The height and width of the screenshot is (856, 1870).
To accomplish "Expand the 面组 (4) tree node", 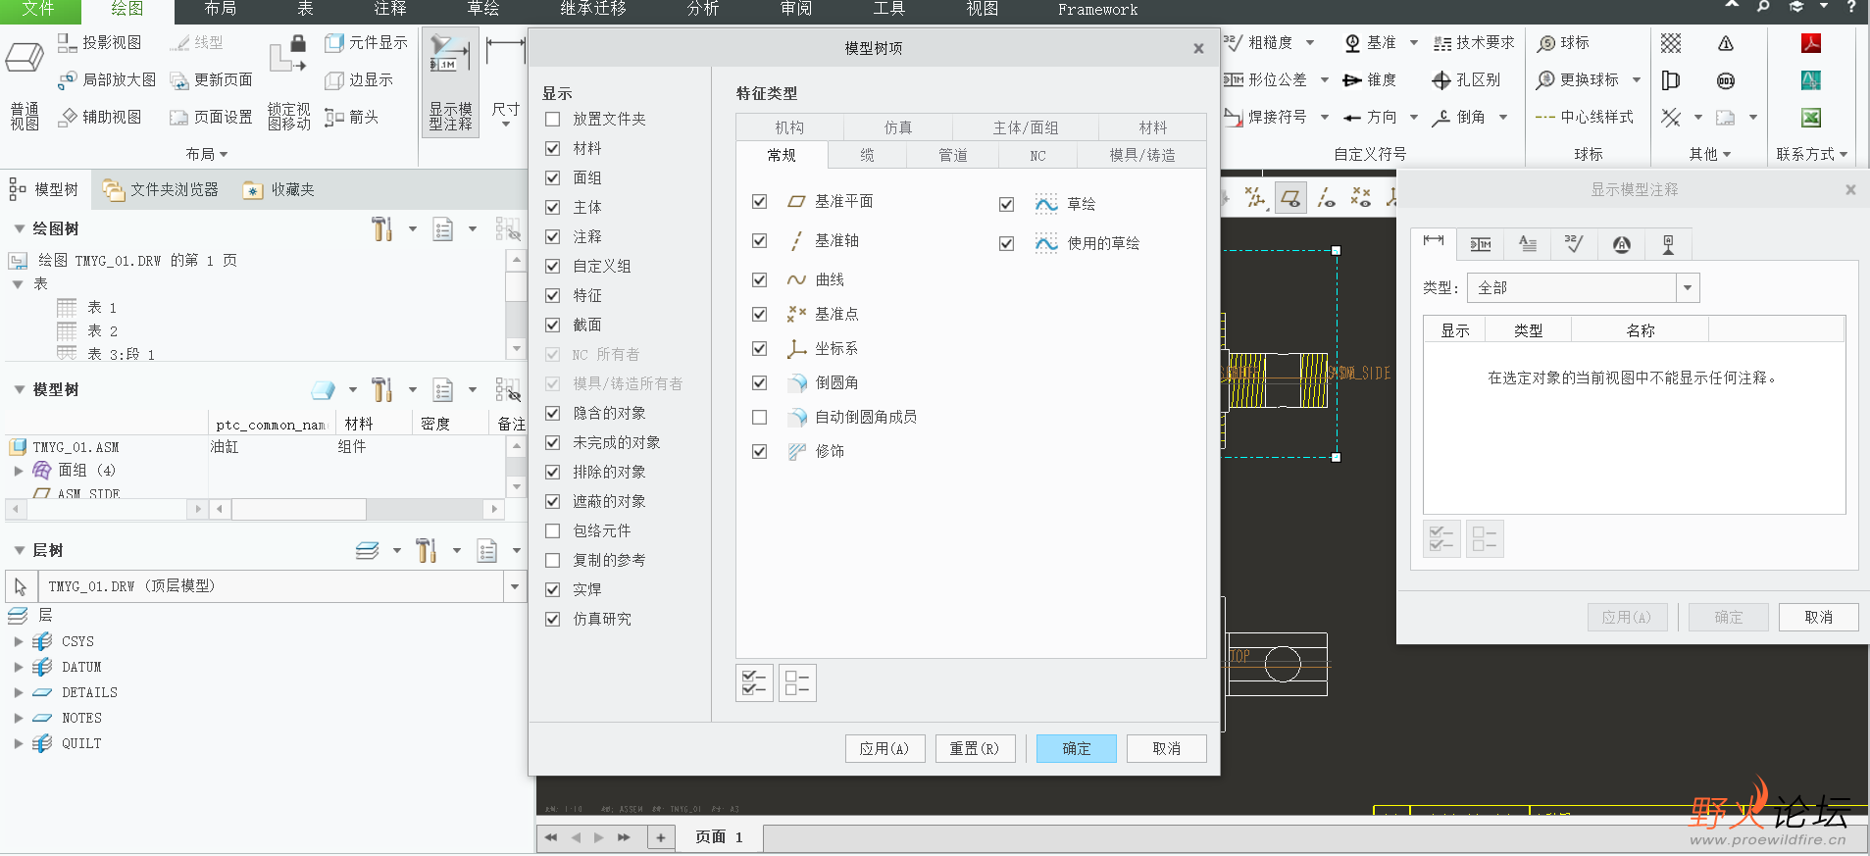I will pos(18,471).
